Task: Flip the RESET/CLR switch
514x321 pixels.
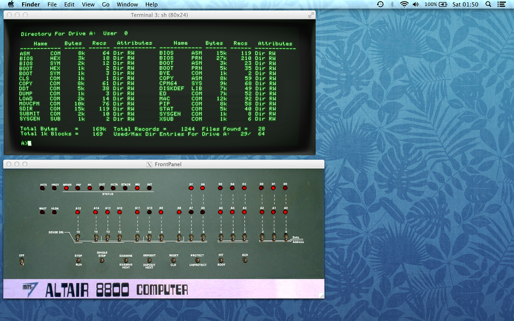Action: 173,260
